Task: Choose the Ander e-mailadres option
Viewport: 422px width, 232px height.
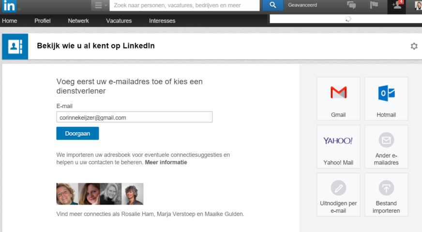Action: 386,146
